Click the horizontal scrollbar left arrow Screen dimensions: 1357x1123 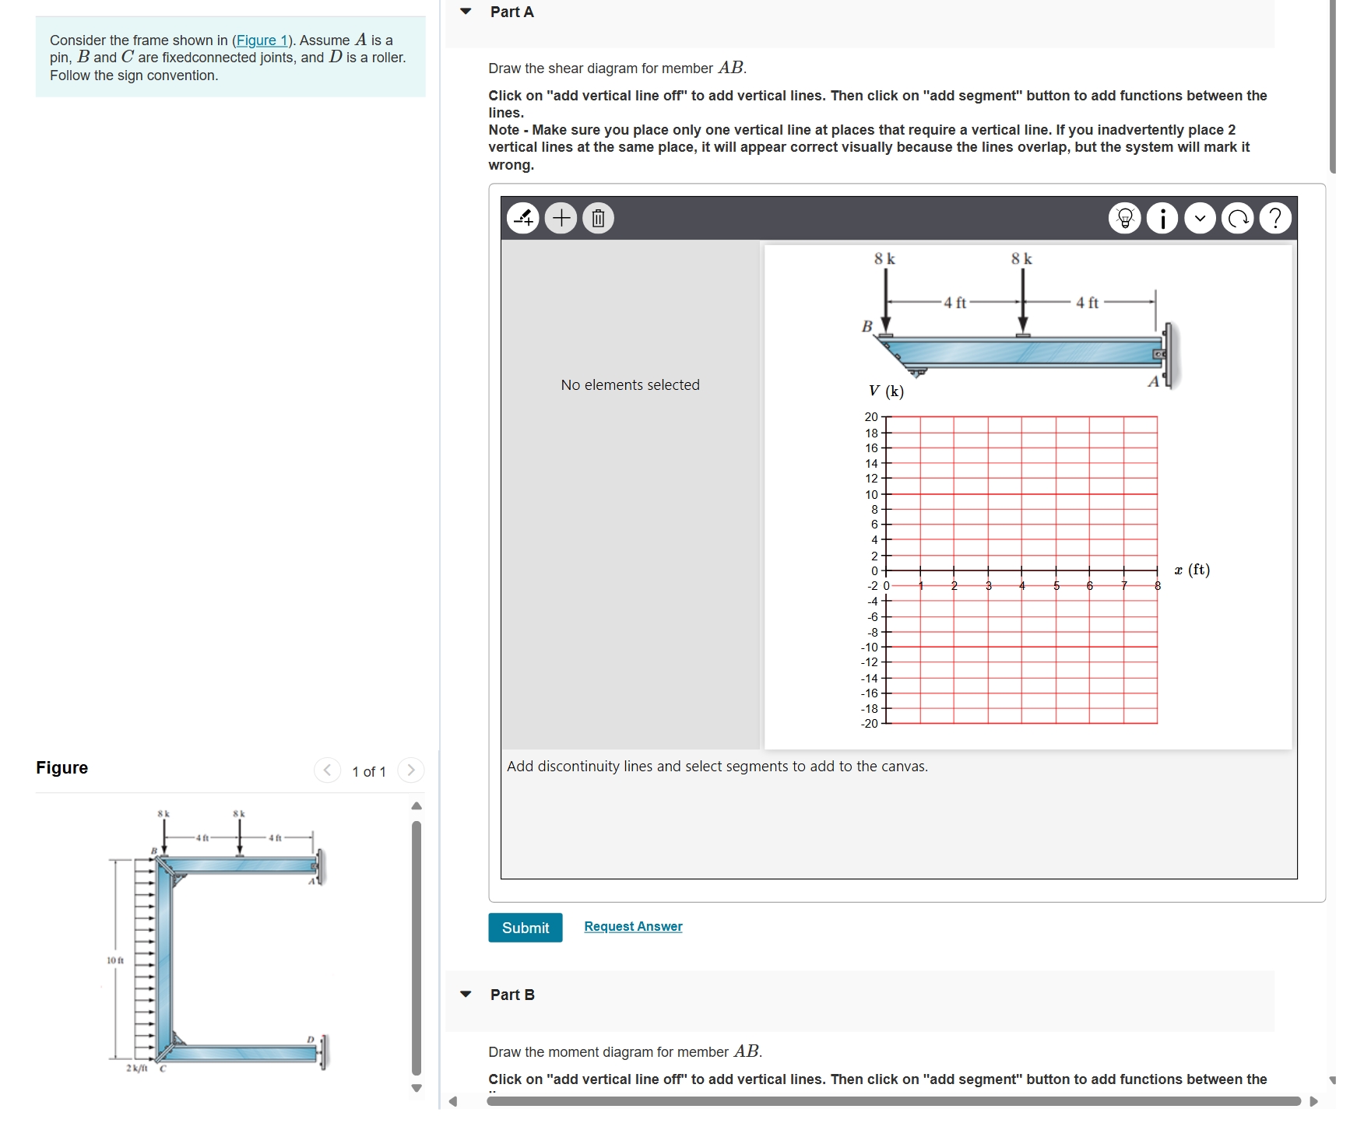pos(452,1101)
